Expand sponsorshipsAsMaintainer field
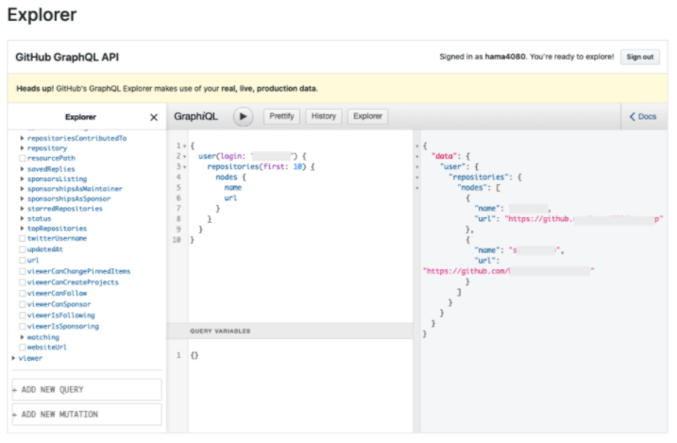The height and width of the screenshot is (443, 677). point(22,189)
